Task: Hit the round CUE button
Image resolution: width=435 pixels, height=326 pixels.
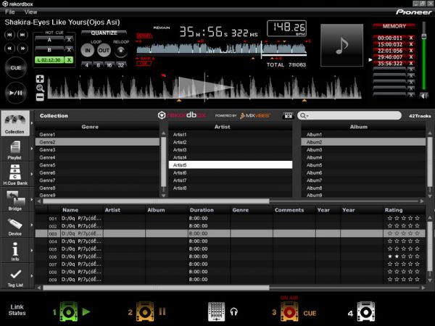Action: click(x=16, y=67)
